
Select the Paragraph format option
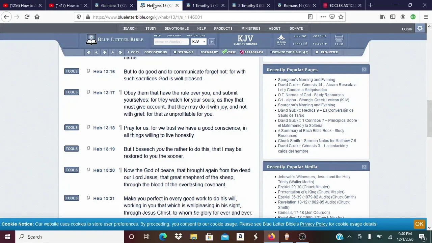point(251,52)
